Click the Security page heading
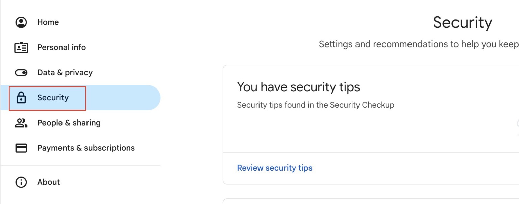Screen dimensions: 519x204 (462, 22)
